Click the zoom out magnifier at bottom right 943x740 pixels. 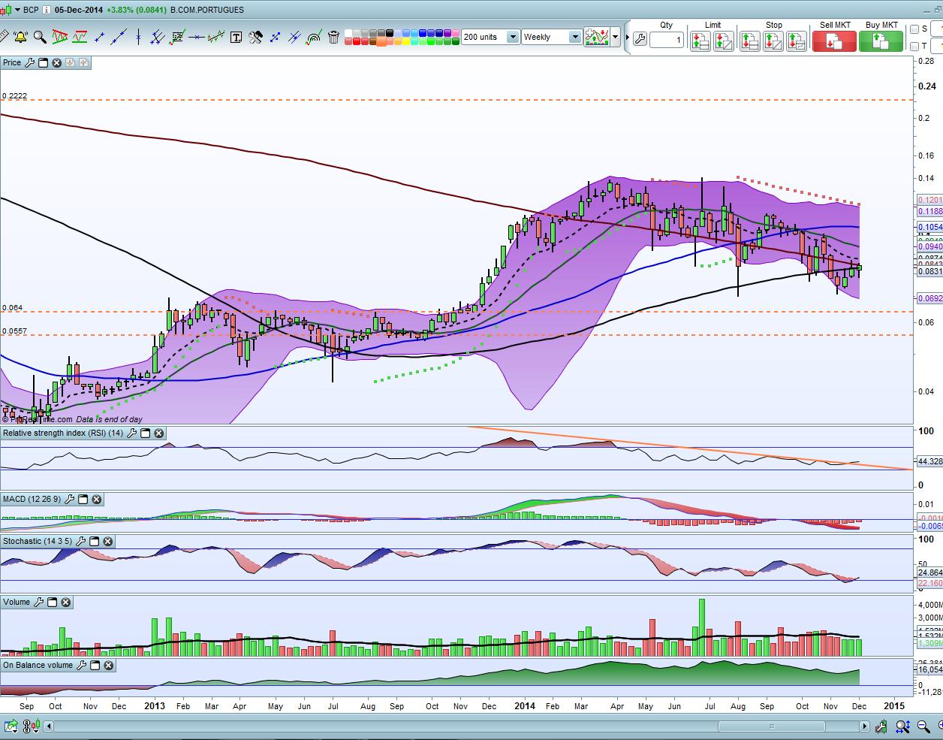click(x=923, y=726)
